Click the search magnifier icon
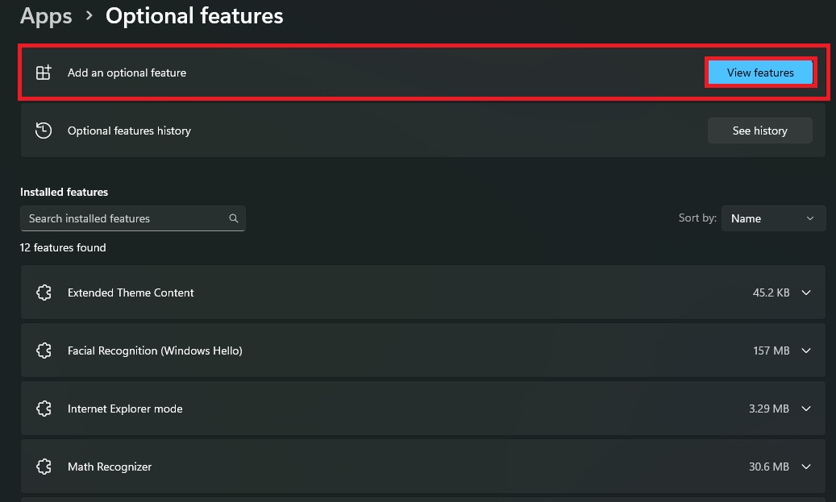The image size is (836, 502). click(x=234, y=218)
